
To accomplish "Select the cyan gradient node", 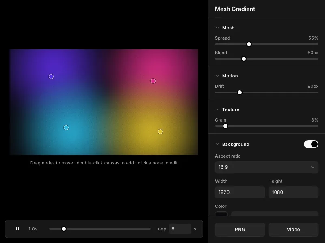I will pyautogui.click(x=66, y=128).
